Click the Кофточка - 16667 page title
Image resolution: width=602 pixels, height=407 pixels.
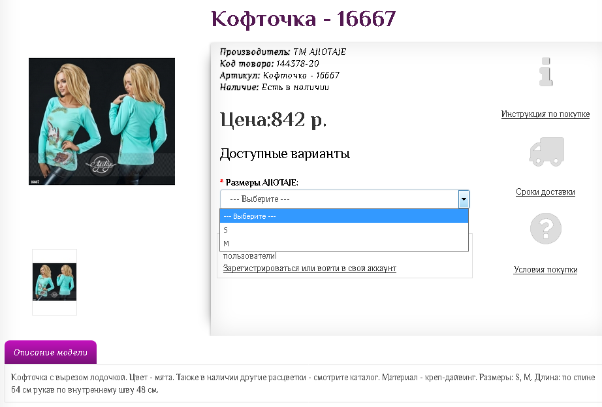pyautogui.click(x=304, y=18)
